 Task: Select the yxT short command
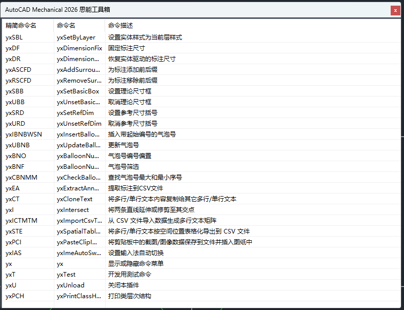coord(10,275)
